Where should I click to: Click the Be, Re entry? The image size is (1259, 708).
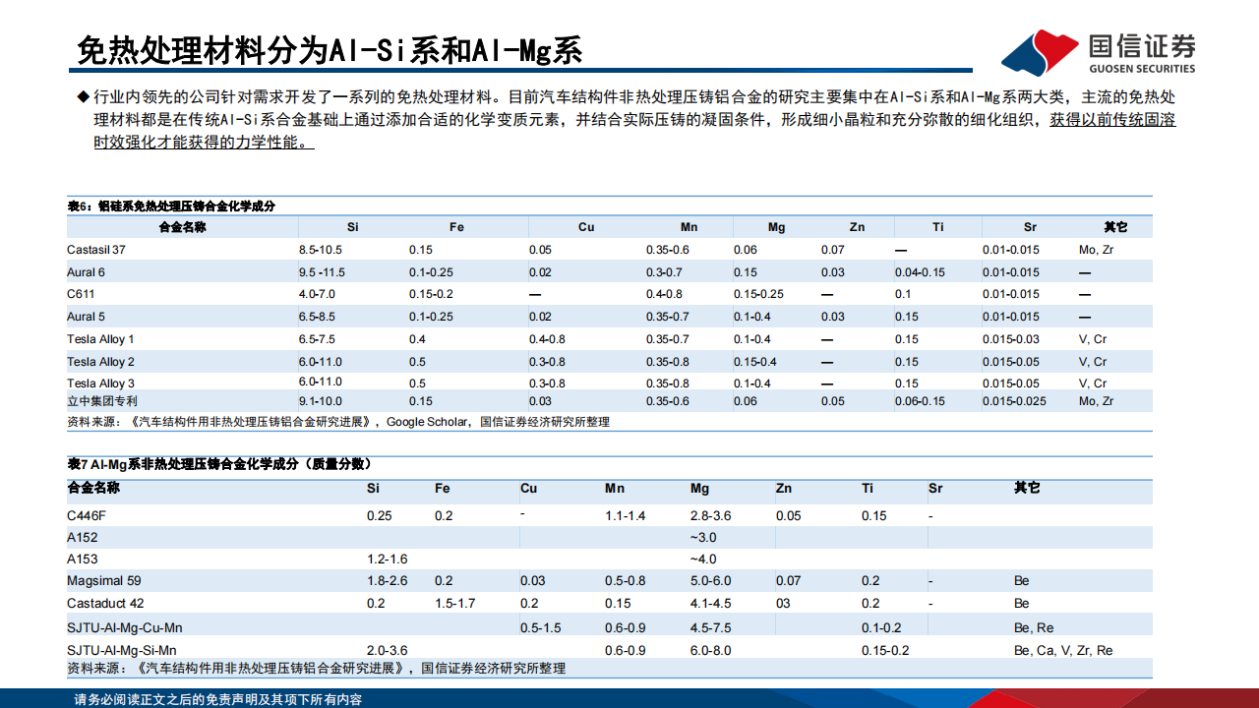coord(1034,627)
